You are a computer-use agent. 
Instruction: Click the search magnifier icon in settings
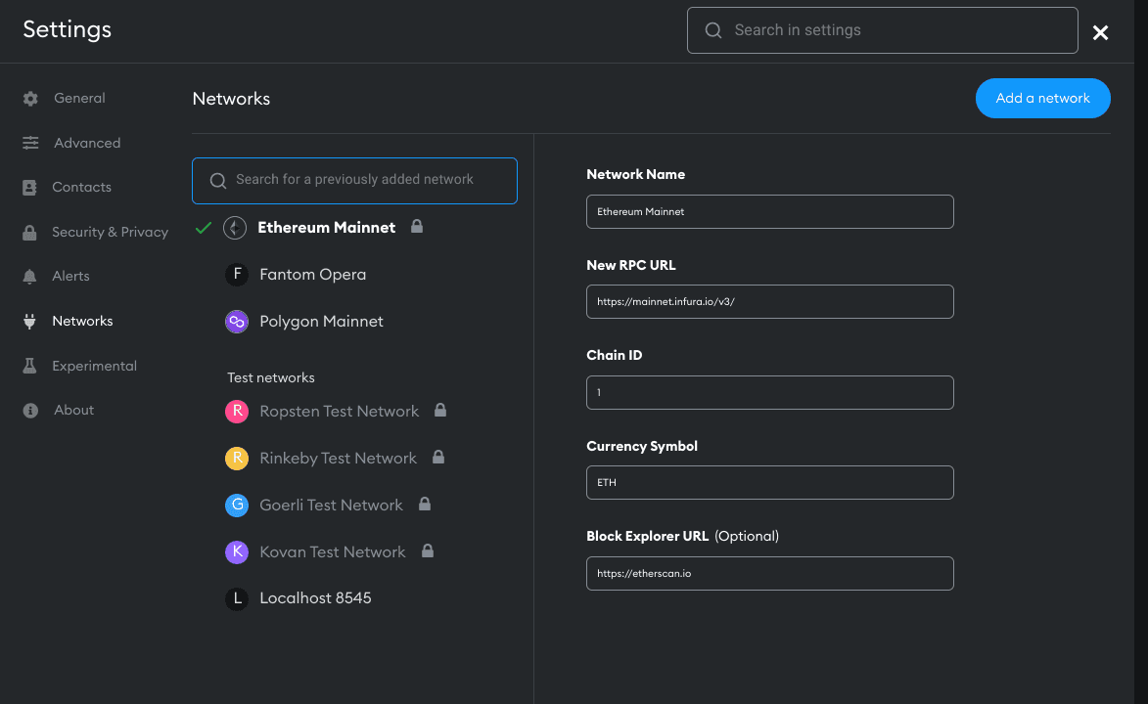(713, 30)
